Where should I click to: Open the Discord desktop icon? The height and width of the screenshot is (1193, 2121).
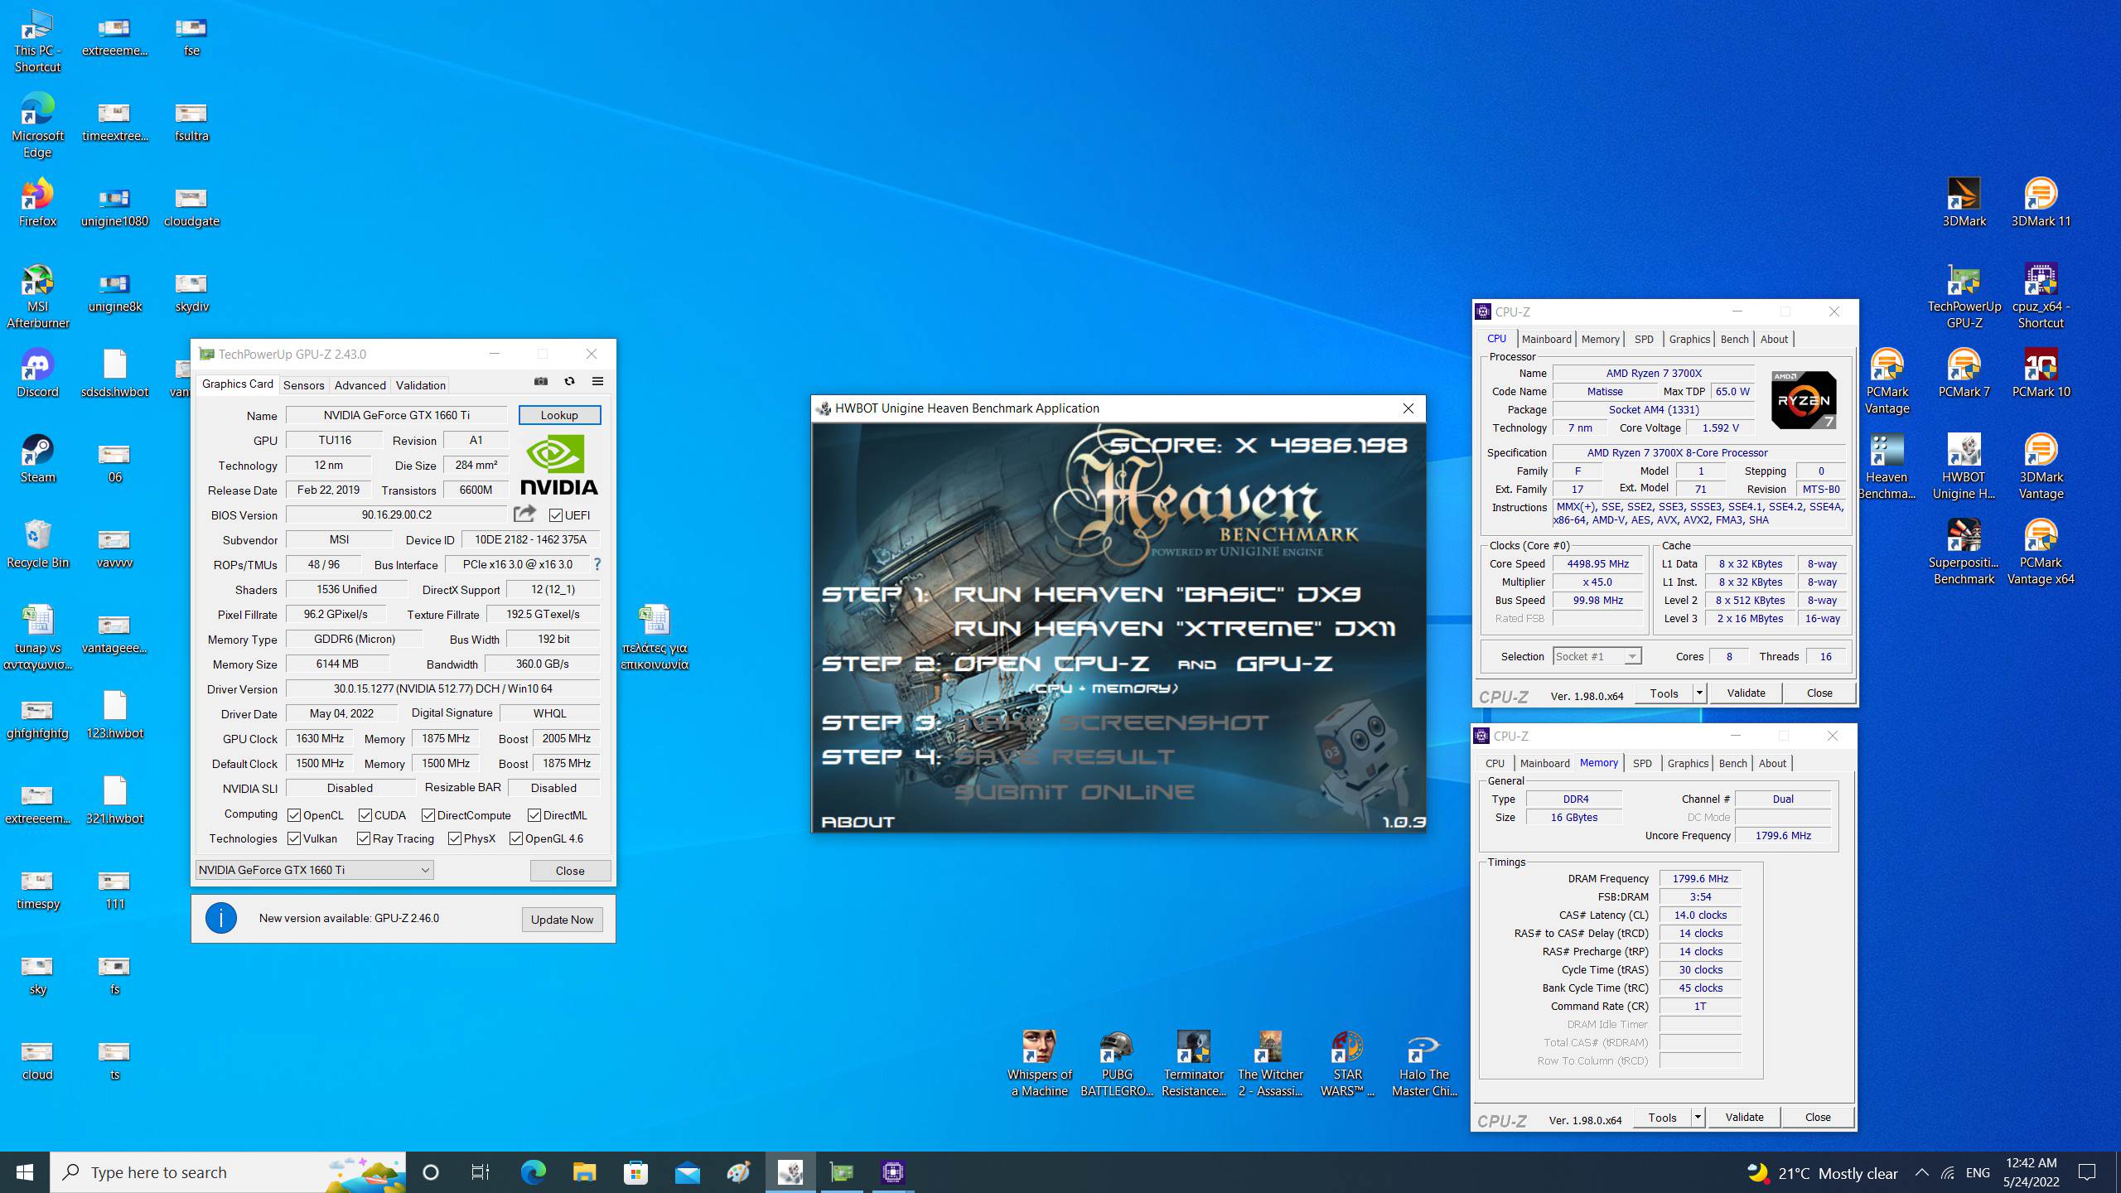(x=37, y=374)
